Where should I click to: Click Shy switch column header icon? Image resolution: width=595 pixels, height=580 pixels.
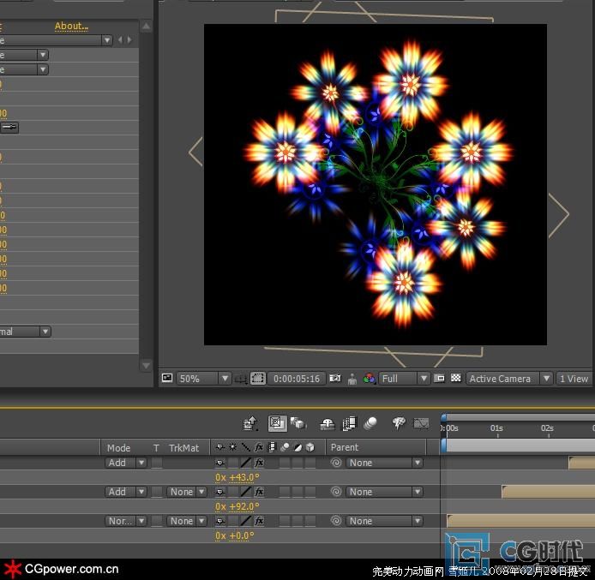pyautogui.click(x=220, y=447)
